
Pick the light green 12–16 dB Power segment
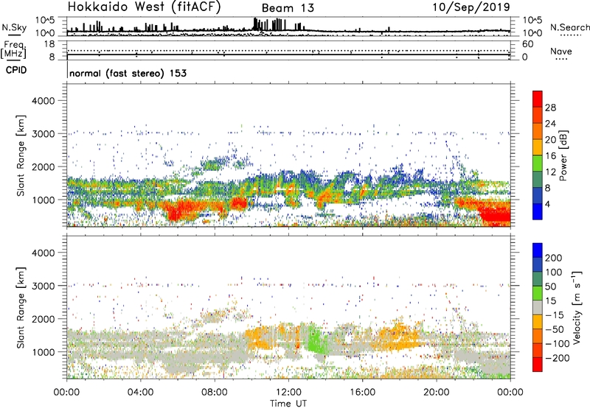click(538, 163)
